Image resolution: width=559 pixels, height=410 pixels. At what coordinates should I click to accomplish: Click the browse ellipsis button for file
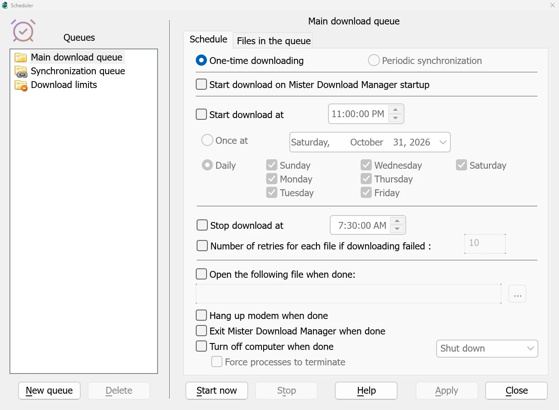tap(517, 294)
